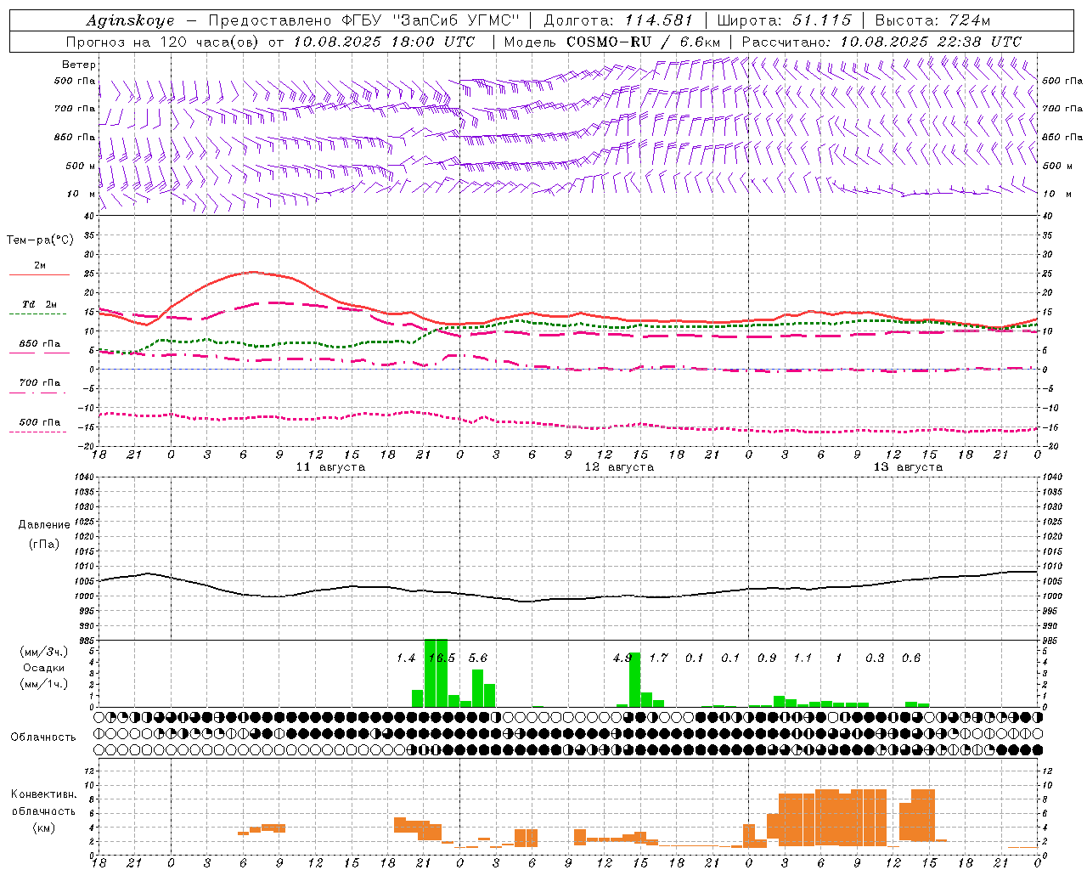The width and height of the screenshot is (1087, 870).
Task: Click the "1.4" precipitation total
Action: [x=406, y=658]
